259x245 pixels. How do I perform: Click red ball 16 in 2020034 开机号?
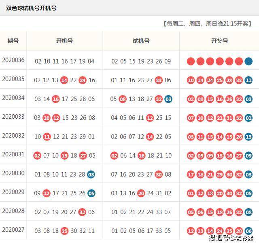tap(56, 99)
